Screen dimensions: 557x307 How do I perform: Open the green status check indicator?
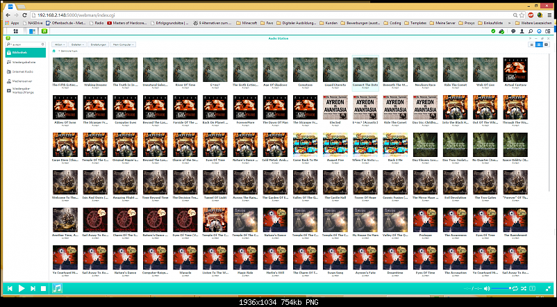tap(493, 31)
